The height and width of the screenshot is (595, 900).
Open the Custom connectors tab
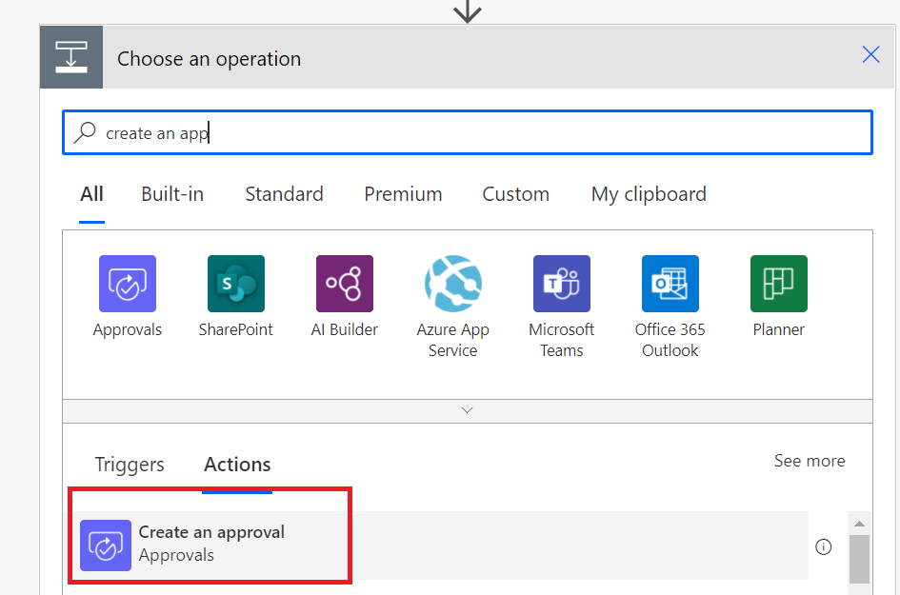(x=515, y=194)
